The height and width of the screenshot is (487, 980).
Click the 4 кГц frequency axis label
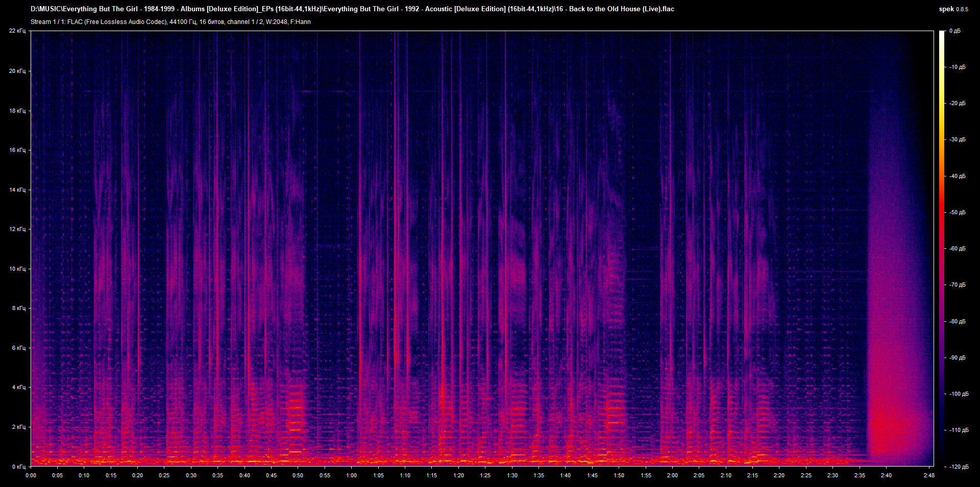19,387
